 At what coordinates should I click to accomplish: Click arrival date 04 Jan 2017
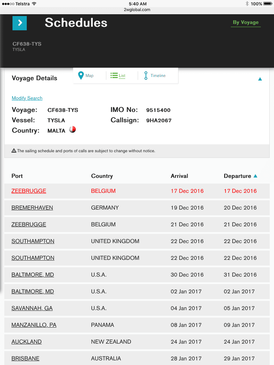coord(186,308)
